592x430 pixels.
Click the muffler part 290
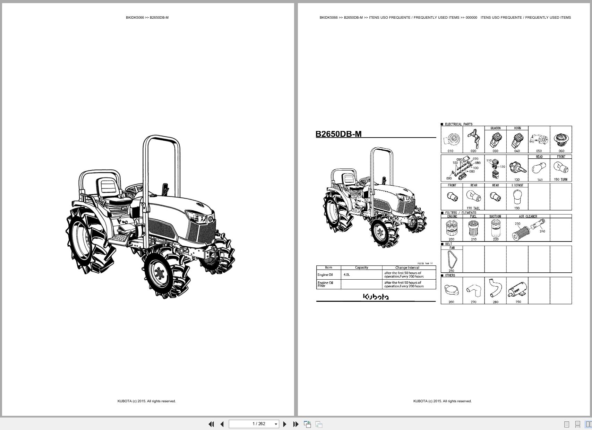tap(517, 291)
